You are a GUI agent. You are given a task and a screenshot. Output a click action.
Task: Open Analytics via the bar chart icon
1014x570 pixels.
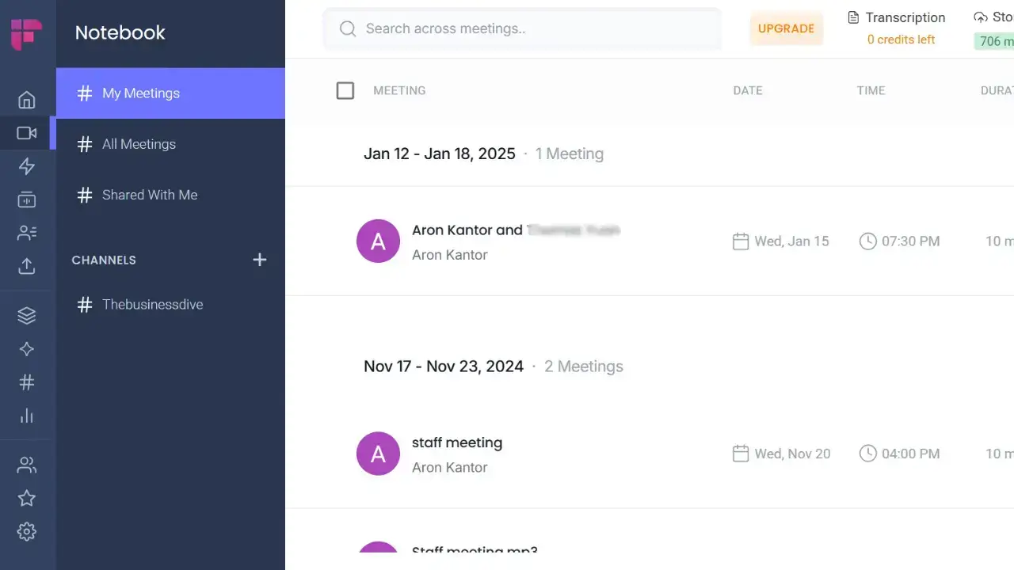(x=27, y=416)
